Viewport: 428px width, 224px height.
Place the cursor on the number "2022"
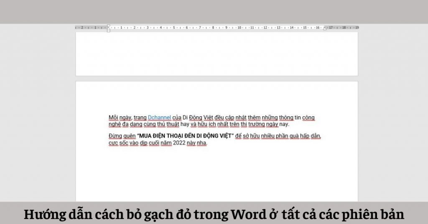point(179,143)
